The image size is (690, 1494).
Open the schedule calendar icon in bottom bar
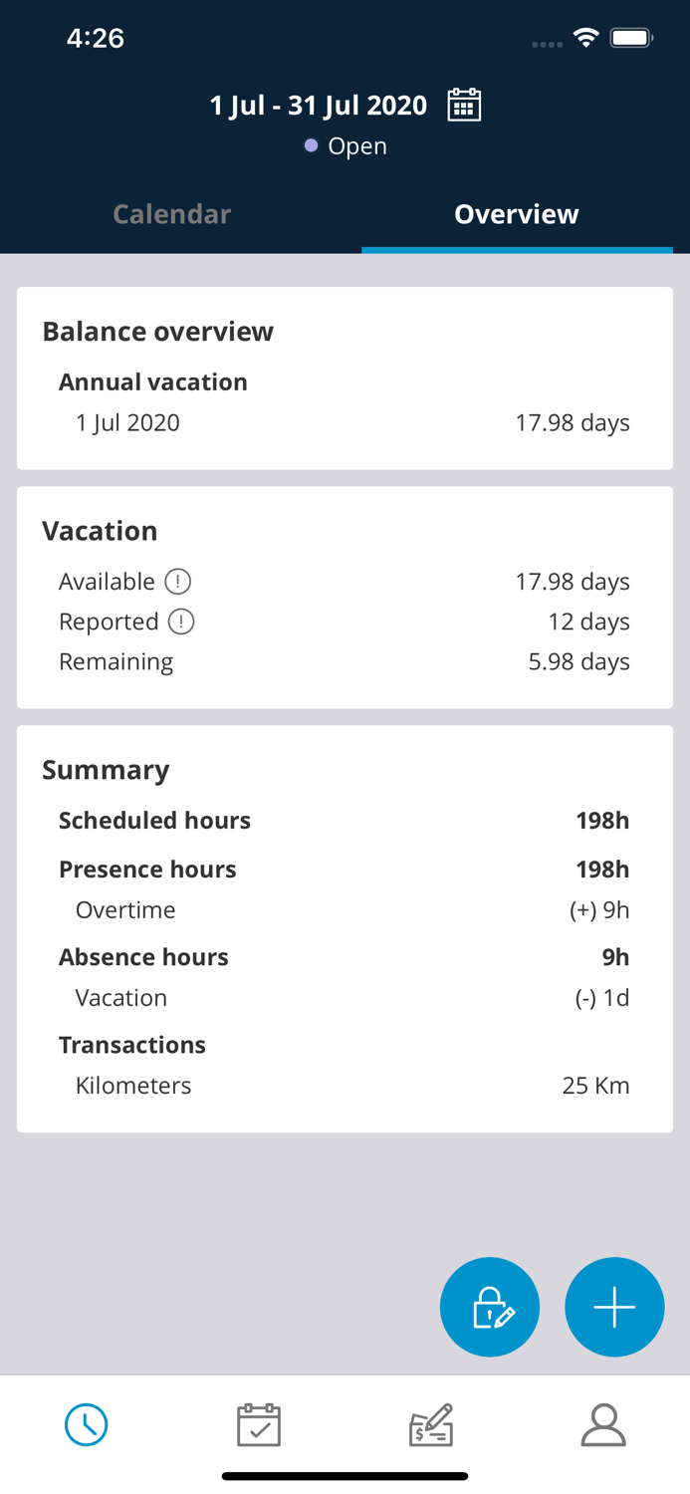pos(258,1424)
